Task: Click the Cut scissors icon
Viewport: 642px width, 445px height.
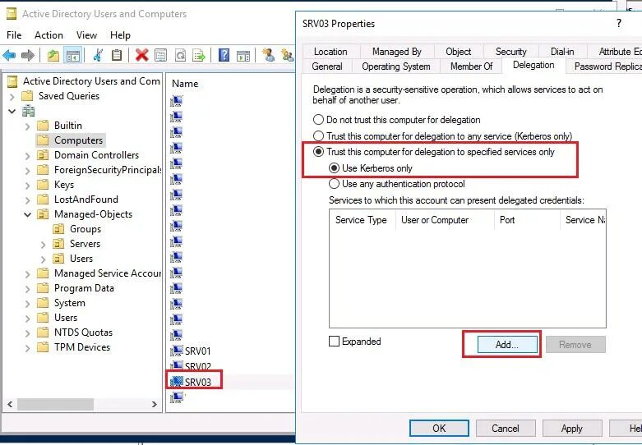Action: pos(98,55)
